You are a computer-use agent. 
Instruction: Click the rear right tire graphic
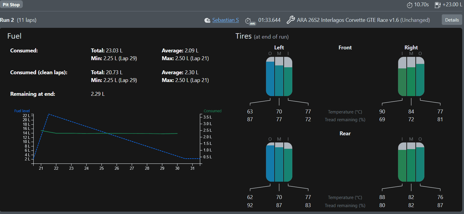(411, 162)
